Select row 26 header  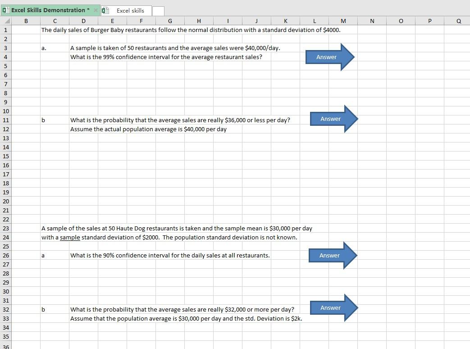tap(6, 256)
